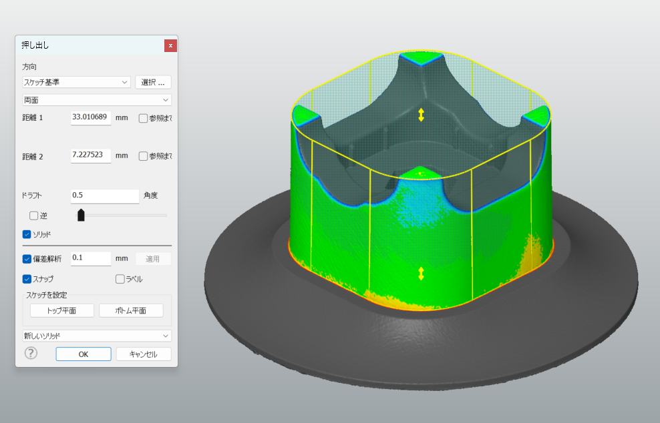Click the help question mark icon
Image resolution: width=660 pixels, height=423 pixels.
31,354
